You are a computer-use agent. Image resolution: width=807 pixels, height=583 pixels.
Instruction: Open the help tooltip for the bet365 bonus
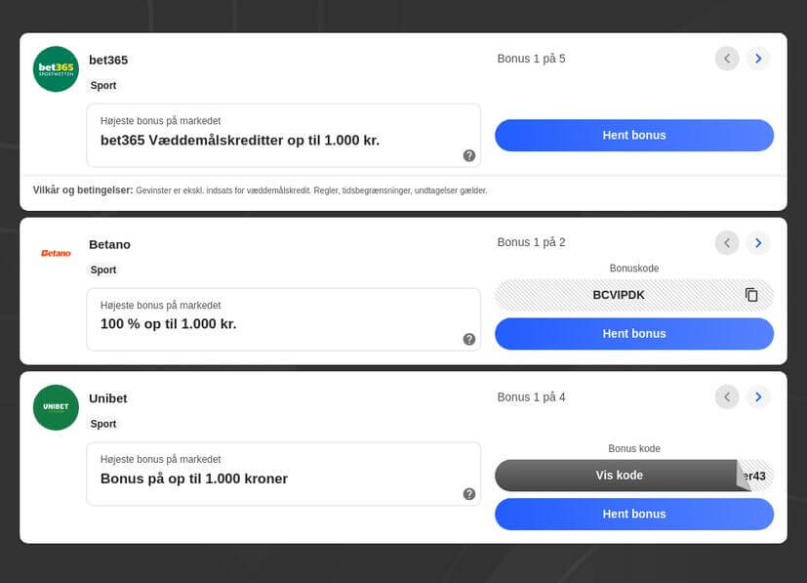[x=468, y=155]
